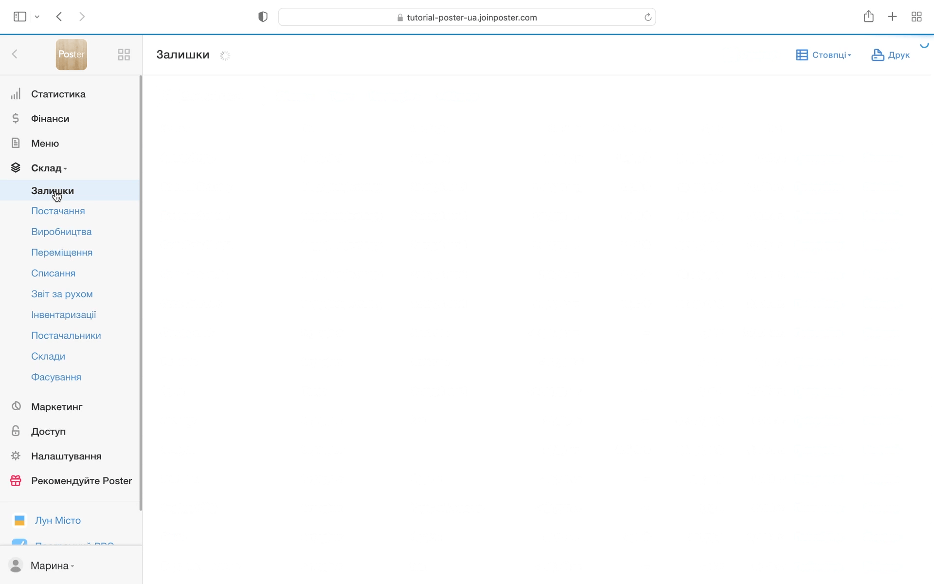Screen dimensions: 934x584
Task: Click the Poster logo thumbnail
Action: tap(71, 55)
